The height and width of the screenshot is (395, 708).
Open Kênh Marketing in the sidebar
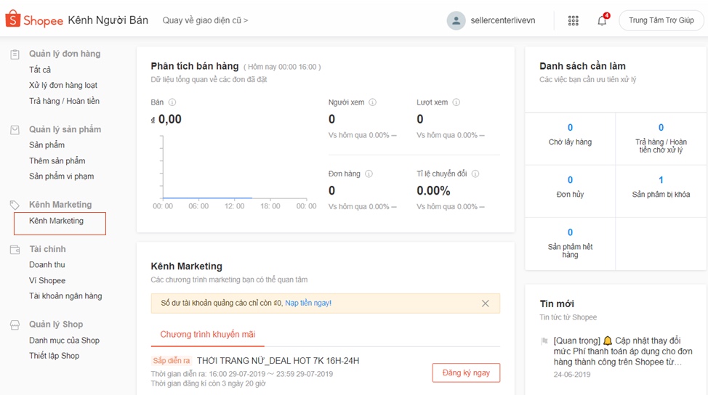57,221
